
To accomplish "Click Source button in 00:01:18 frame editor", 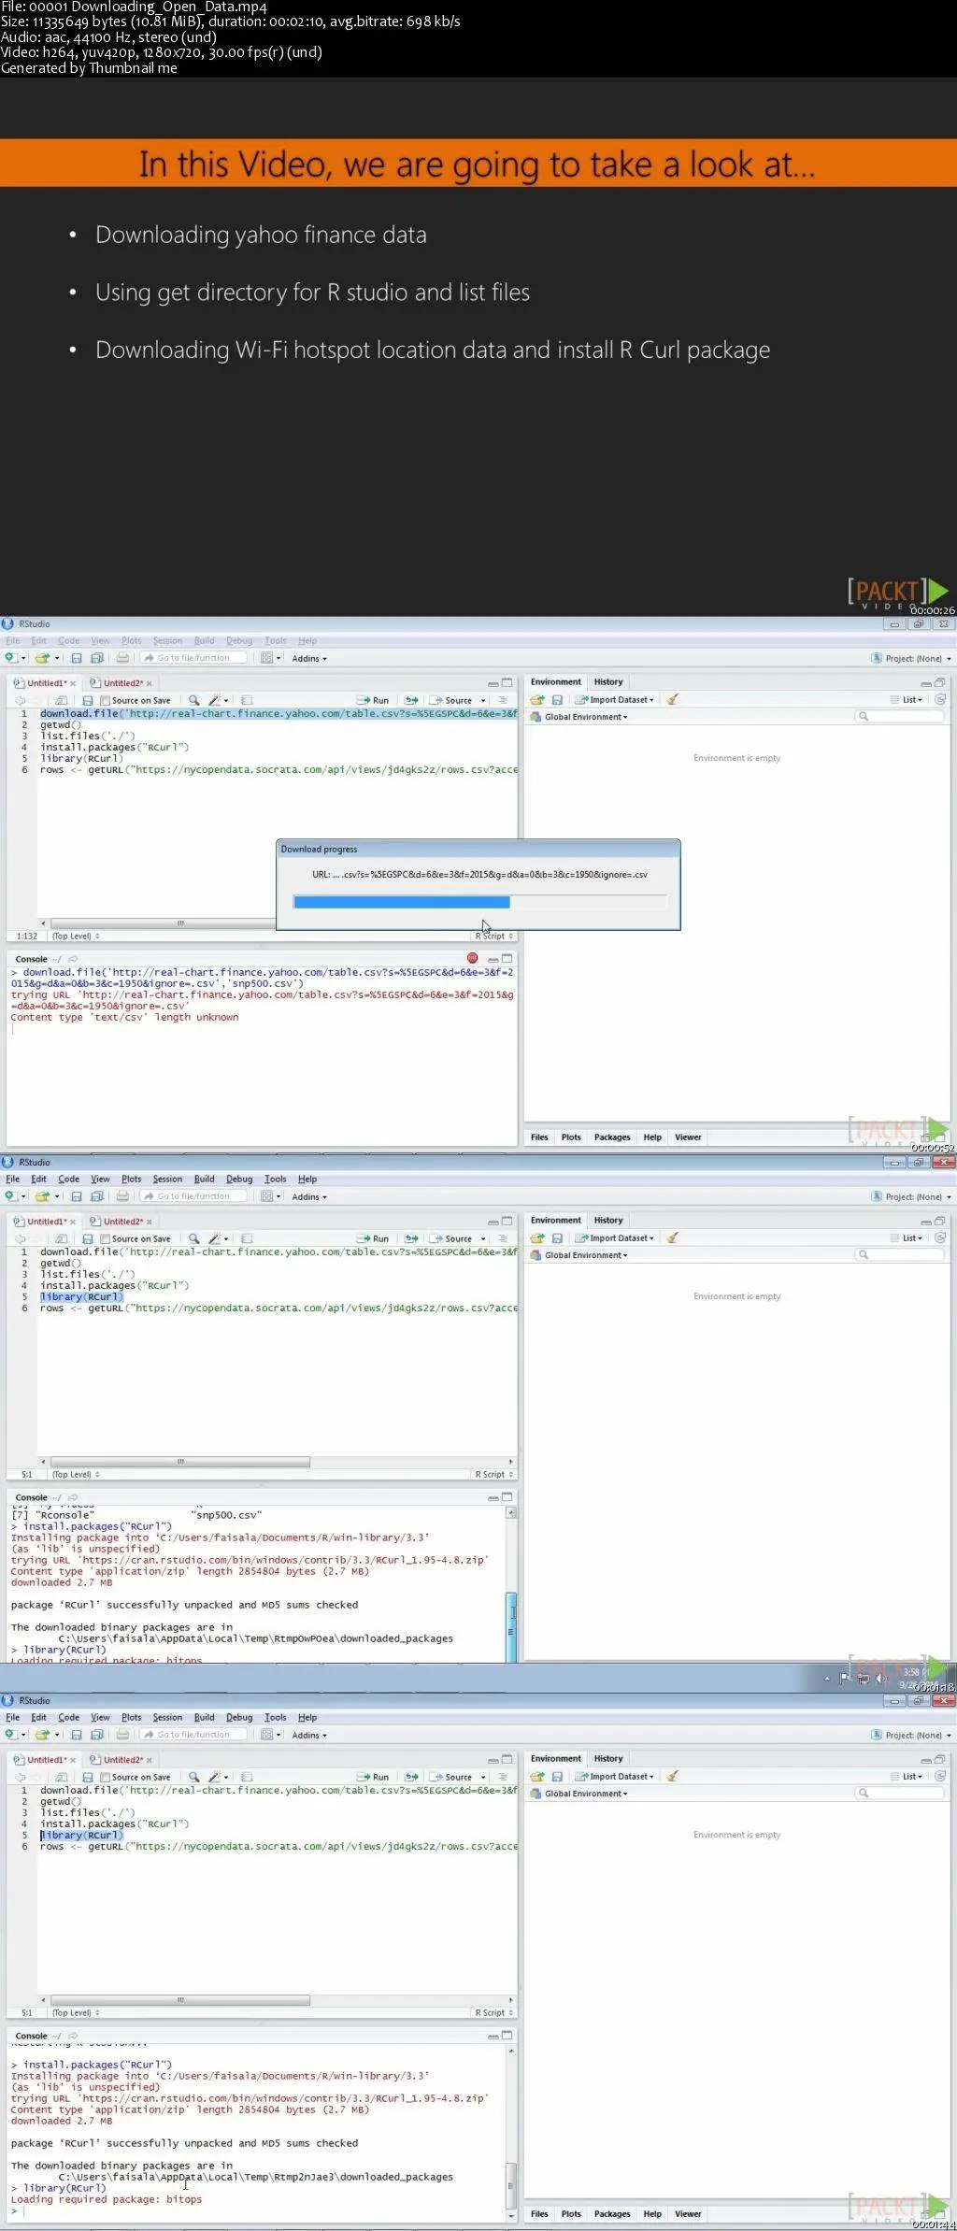I will (x=452, y=1238).
